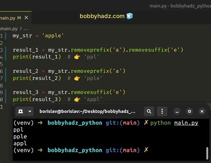211x163 pixels.
Task: Click removesuffix('e') on line 3
Action: point(156,50)
